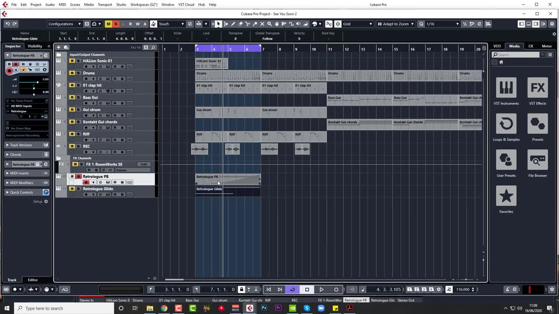Click the Media rack home icon
Image resolution: width=559 pixels, height=314 pixels.
pyautogui.click(x=501, y=62)
